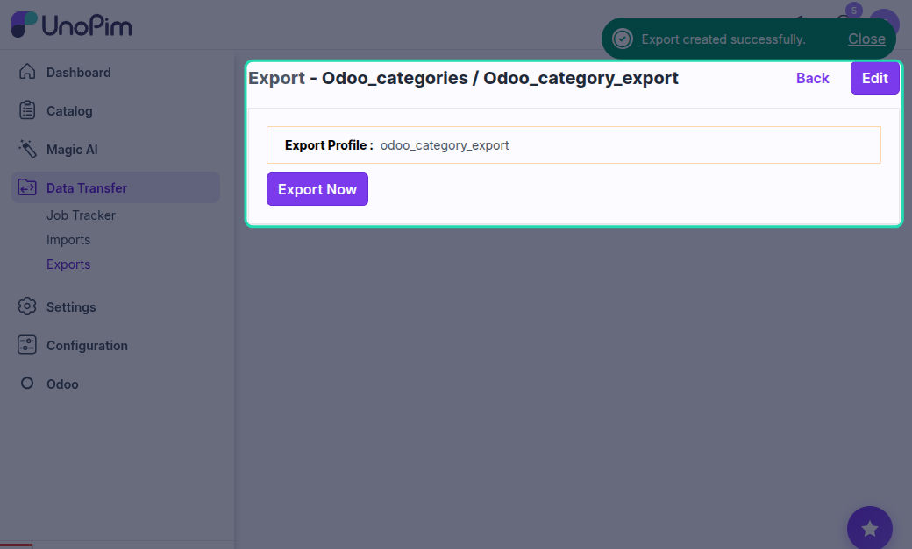The width and height of the screenshot is (912, 549).
Task: Open the Odoo circle icon
Action: point(27,383)
